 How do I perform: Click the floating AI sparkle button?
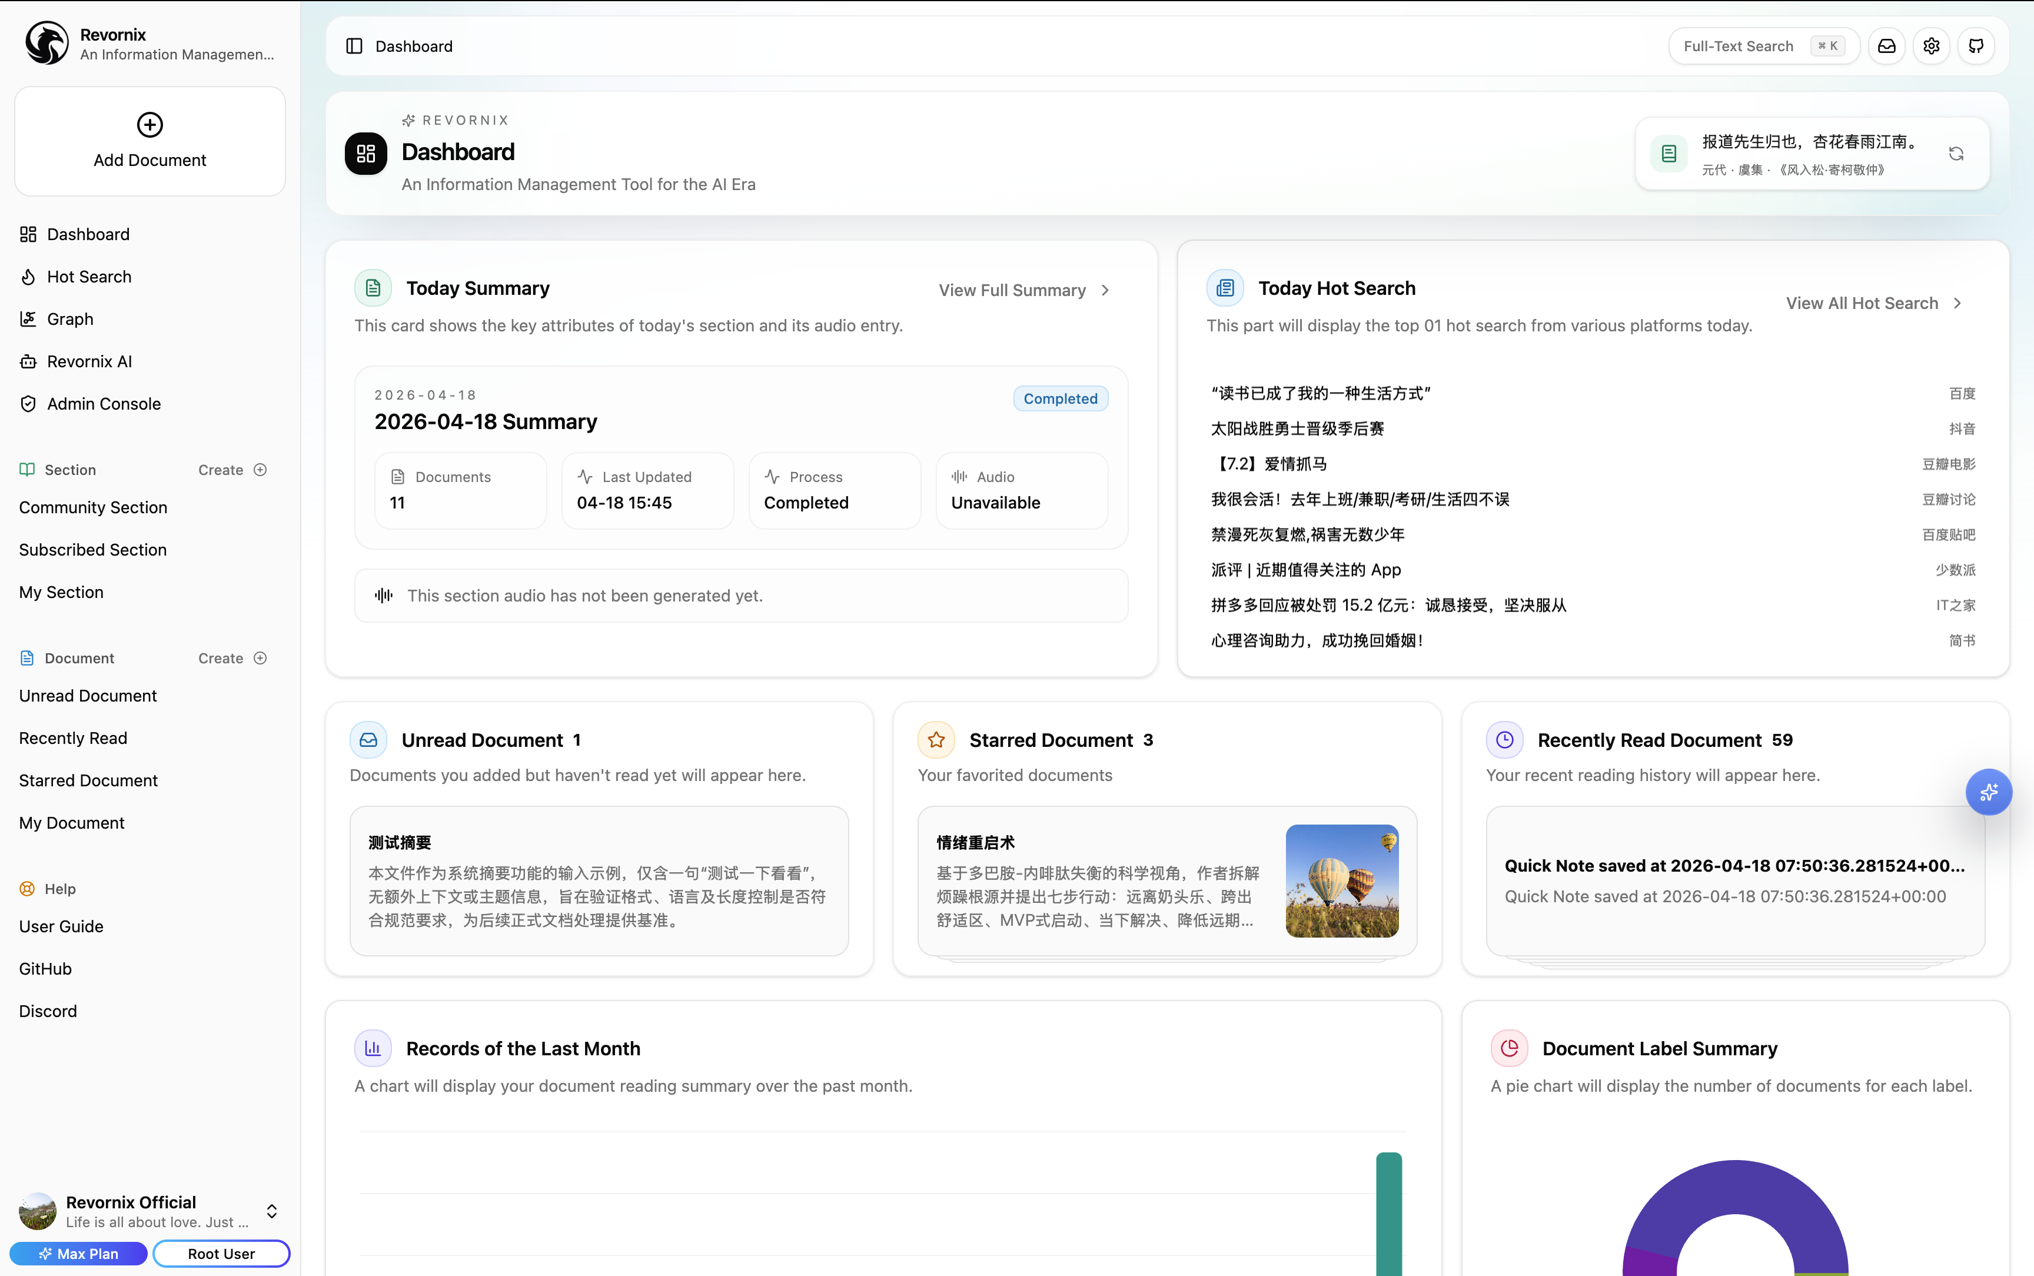click(1989, 792)
